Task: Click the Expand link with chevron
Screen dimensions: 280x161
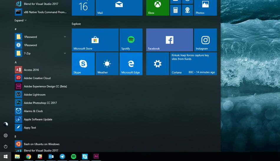Action: coord(21,20)
